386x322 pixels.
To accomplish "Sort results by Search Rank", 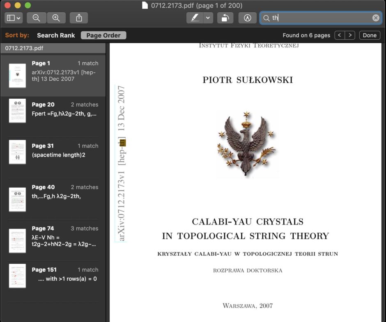I will (56, 35).
